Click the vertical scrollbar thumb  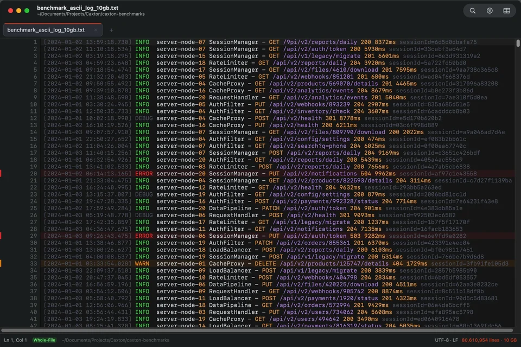(518, 43)
